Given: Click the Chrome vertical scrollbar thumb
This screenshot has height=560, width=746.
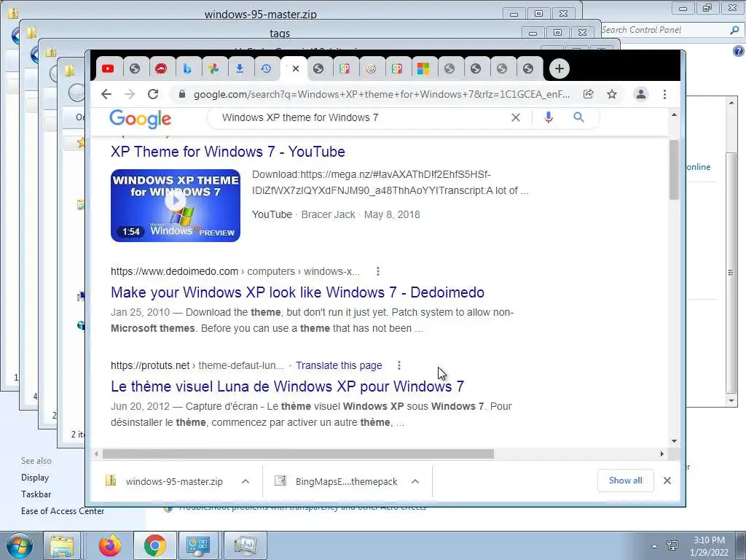Looking at the screenshot, I should pyautogui.click(x=674, y=169).
